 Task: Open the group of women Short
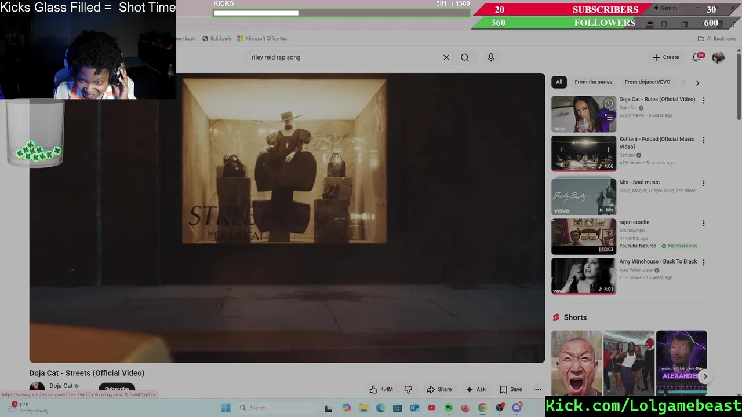(629, 363)
